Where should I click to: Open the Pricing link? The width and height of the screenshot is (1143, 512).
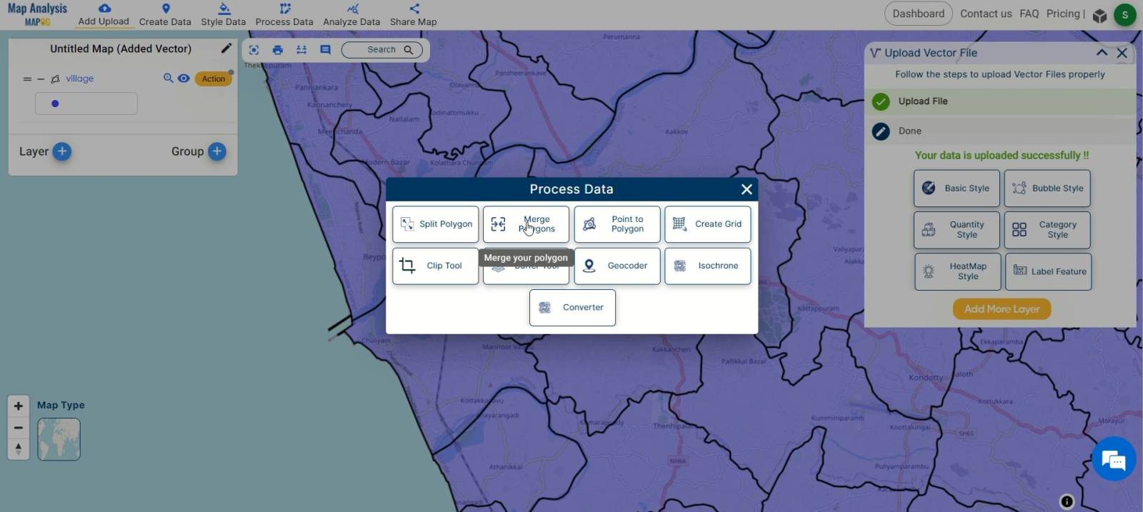1063,14
